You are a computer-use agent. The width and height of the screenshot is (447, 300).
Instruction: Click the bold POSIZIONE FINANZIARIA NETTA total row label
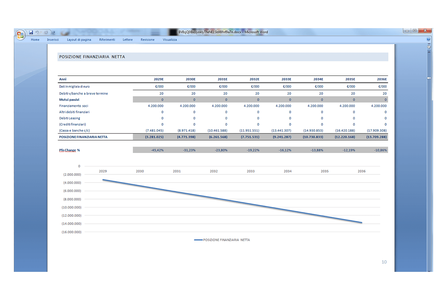83,137
